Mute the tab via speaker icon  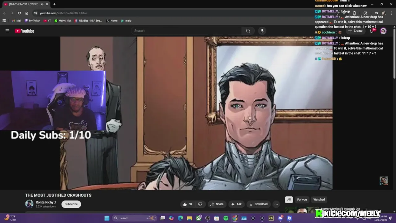pyautogui.click(x=42, y=4)
